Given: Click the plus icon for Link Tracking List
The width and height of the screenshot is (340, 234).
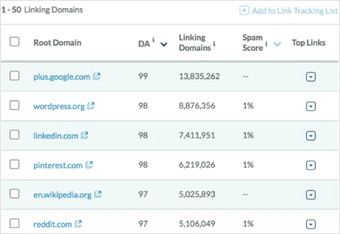Looking at the screenshot, I should point(244,10).
